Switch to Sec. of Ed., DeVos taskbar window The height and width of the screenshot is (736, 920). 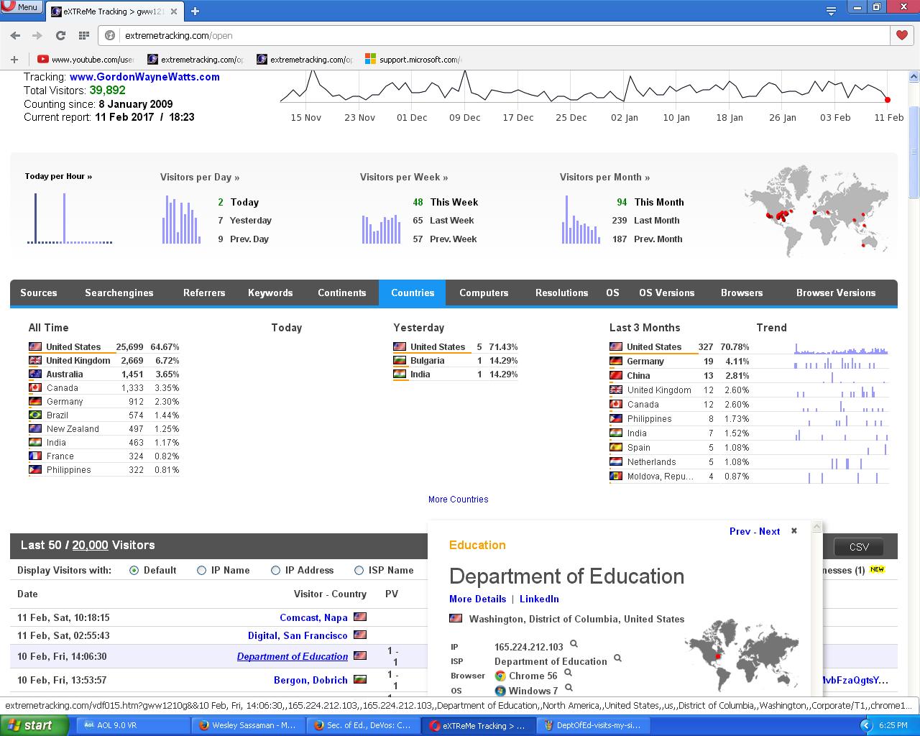coord(364,725)
